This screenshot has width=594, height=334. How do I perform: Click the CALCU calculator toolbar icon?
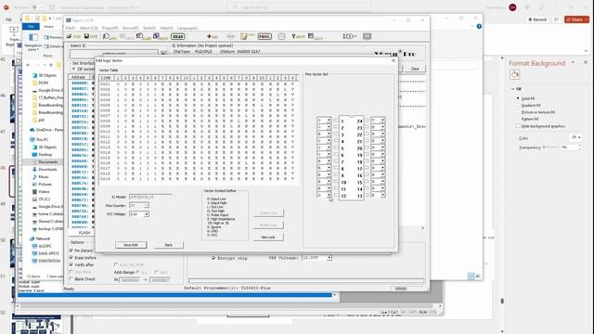316,36
